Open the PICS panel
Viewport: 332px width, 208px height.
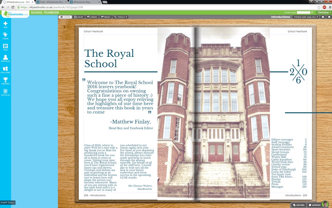pyautogui.click(x=5, y=47)
